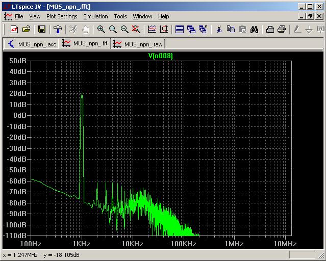Open the Plot Settings menu
This screenshot has width=326, height=261.
point(62,16)
